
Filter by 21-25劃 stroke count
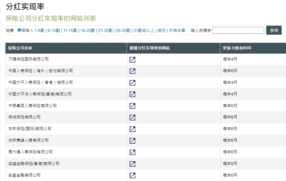coord(105,31)
